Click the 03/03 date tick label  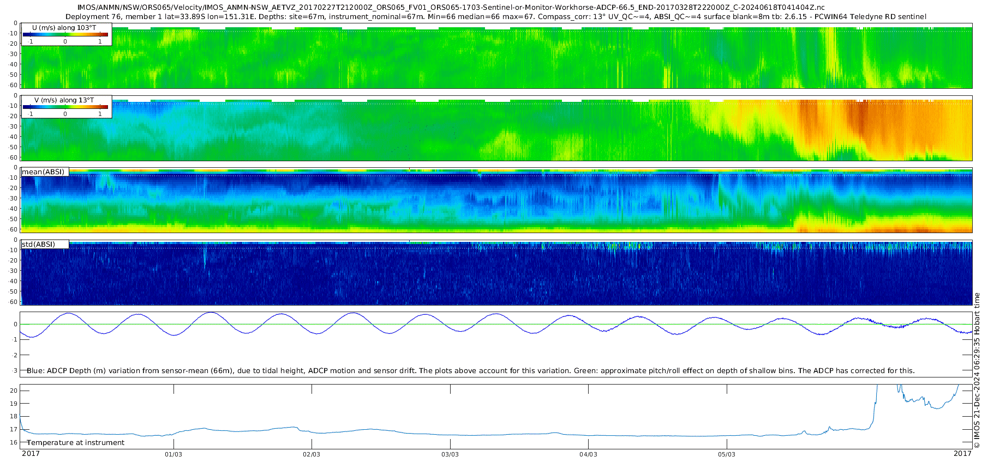(x=450, y=454)
